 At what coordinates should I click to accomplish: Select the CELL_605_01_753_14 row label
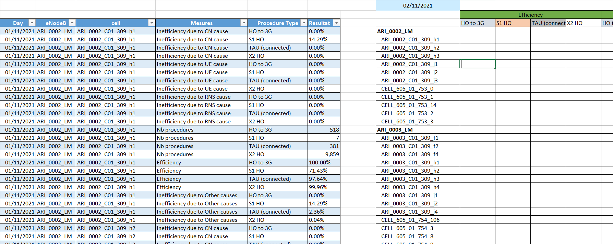[x=409, y=105]
